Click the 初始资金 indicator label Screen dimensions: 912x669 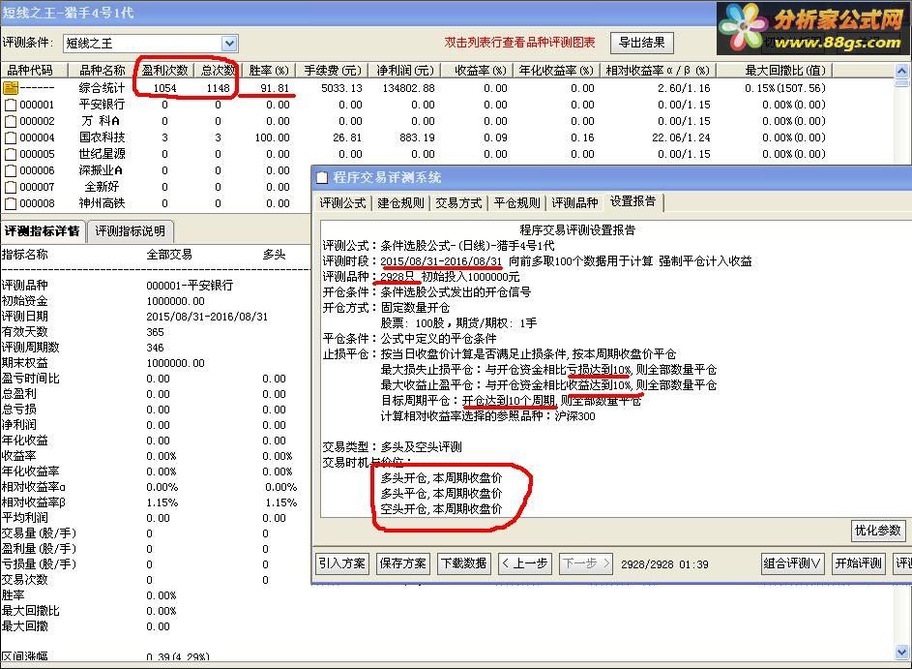[25, 301]
